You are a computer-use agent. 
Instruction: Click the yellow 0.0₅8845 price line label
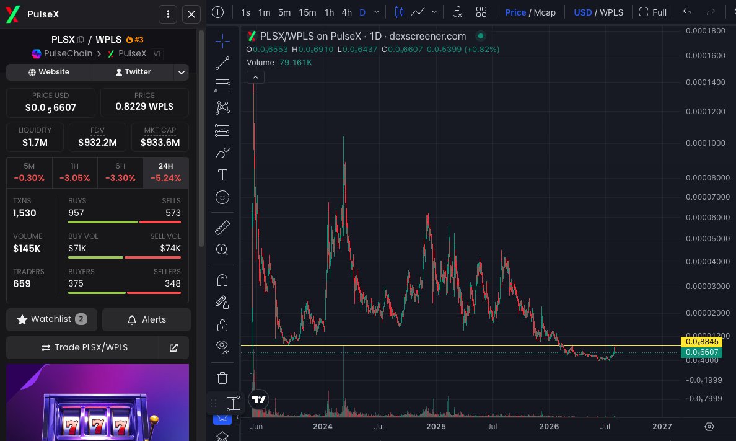click(x=701, y=342)
